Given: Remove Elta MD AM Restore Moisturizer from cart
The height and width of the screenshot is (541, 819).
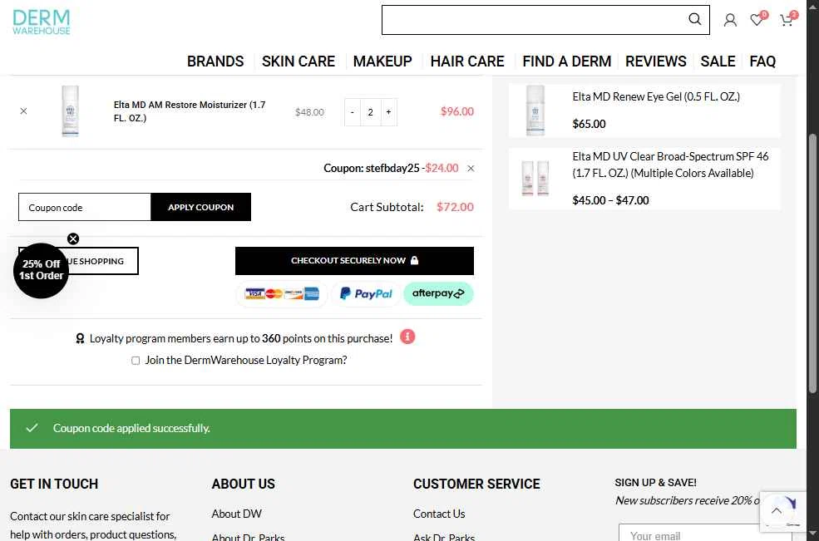Looking at the screenshot, I should click(23, 111).
